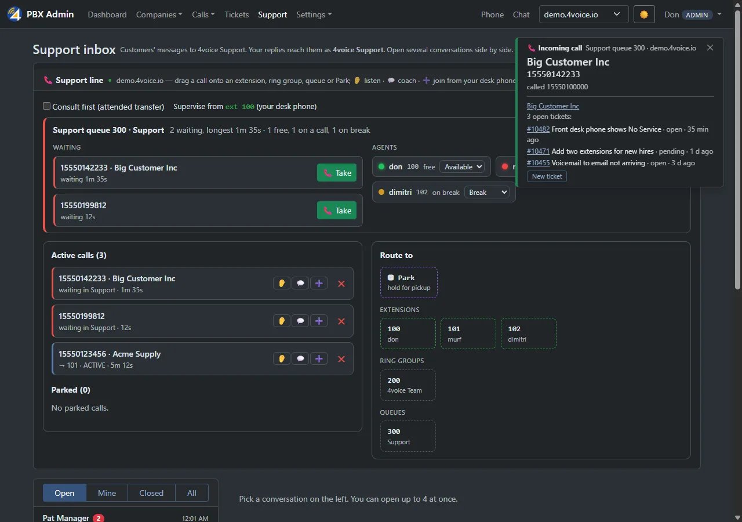Open Phone from the top bar
This screenshot has width=742, height=522.
click(492, 14)
